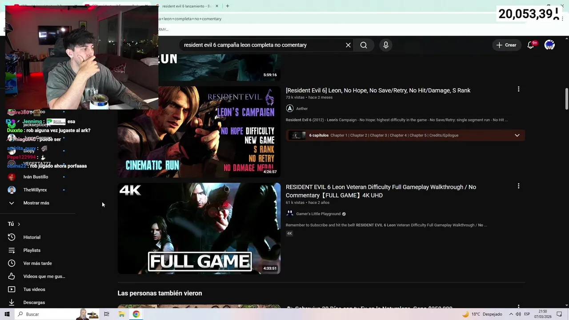This screenshot has width=569, height=320.
Task: Click the 4K badge under the Veteran video
Action: (289, 233)
